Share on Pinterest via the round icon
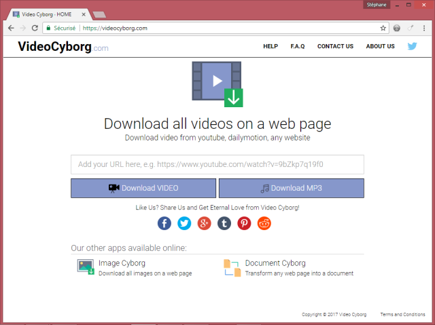Viewport: 435px width, 325px height. pyautogui.click(x=244, y=223)
